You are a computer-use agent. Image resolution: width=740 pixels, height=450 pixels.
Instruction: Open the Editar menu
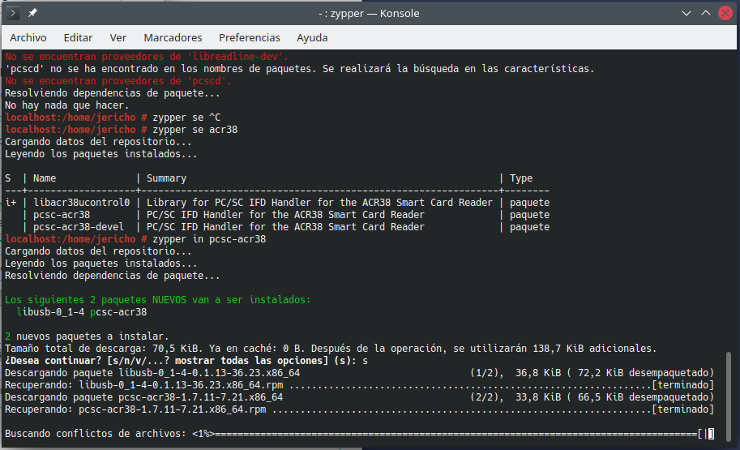pos(78,37)
